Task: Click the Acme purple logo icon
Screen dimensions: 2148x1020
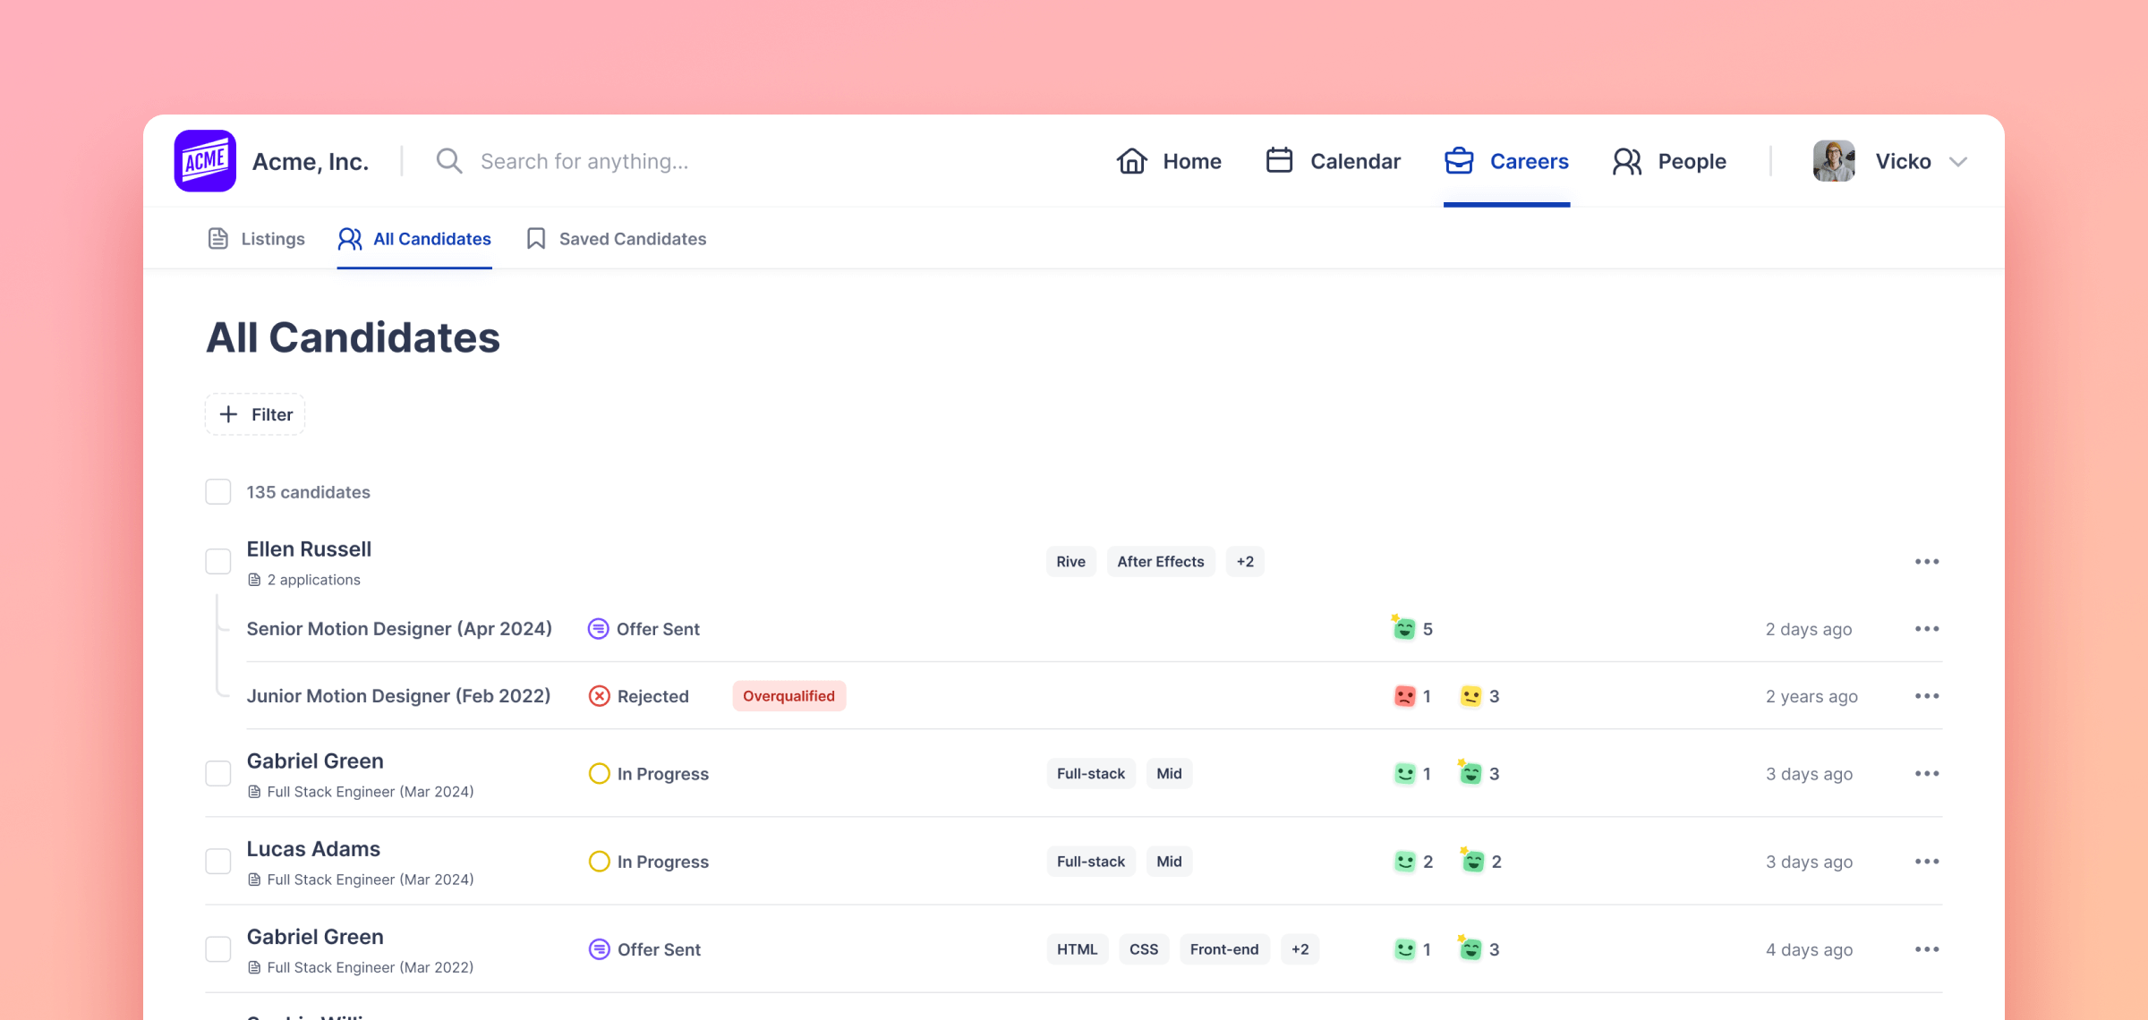Action: (205, 161)
